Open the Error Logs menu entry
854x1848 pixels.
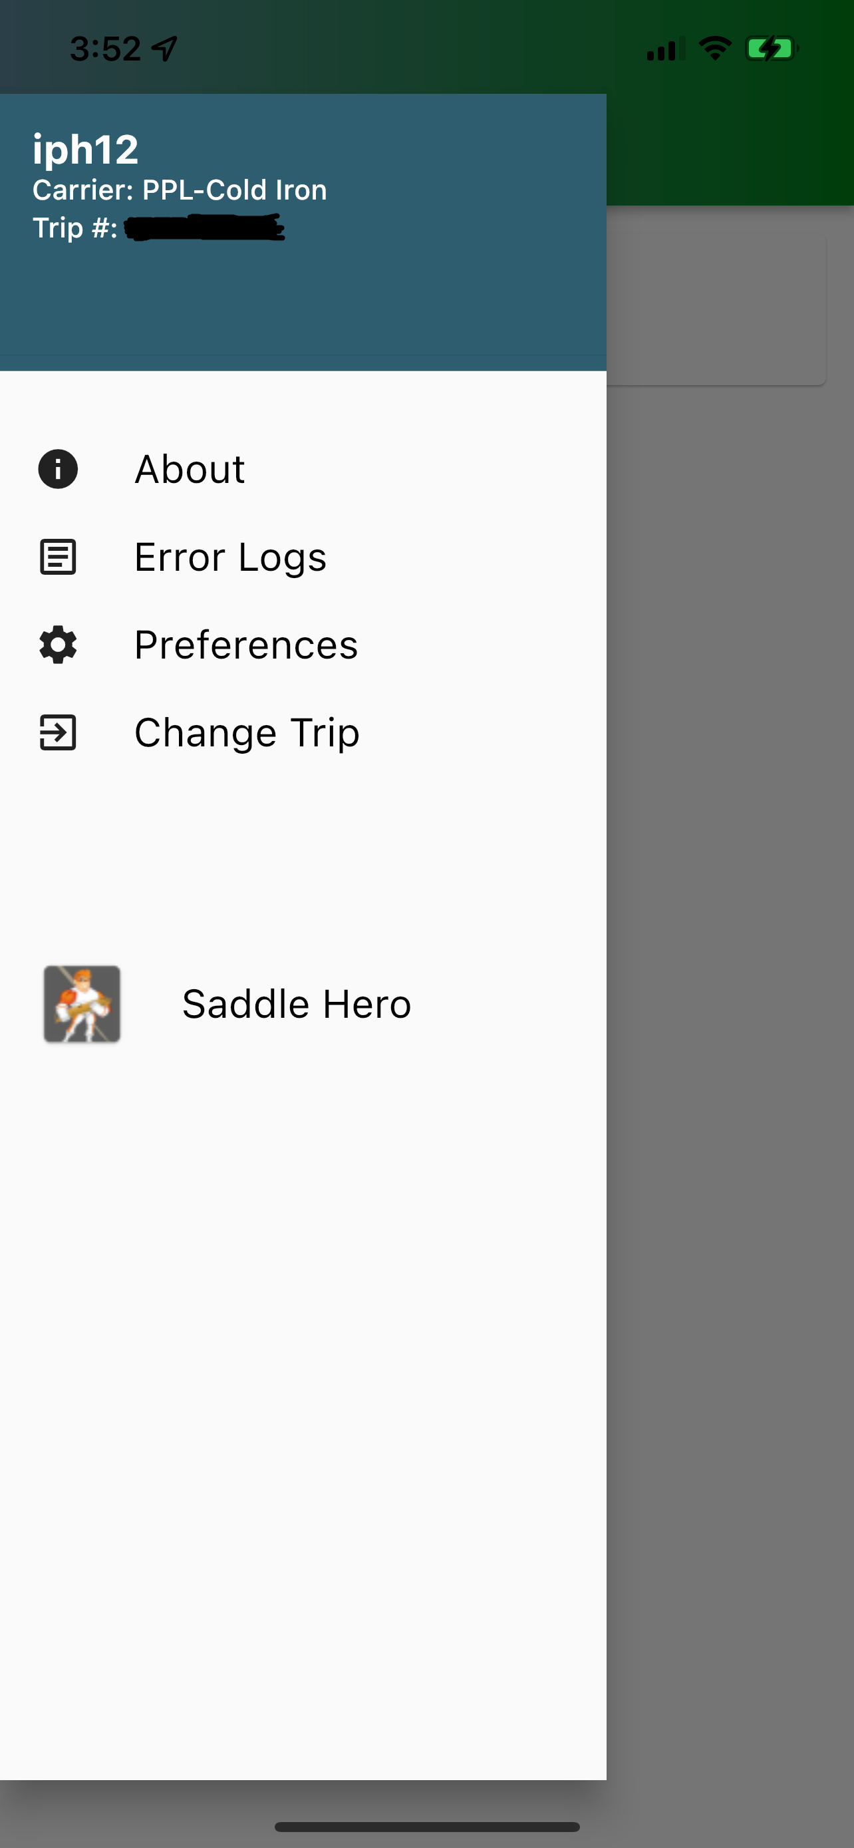tap(303, 557)
